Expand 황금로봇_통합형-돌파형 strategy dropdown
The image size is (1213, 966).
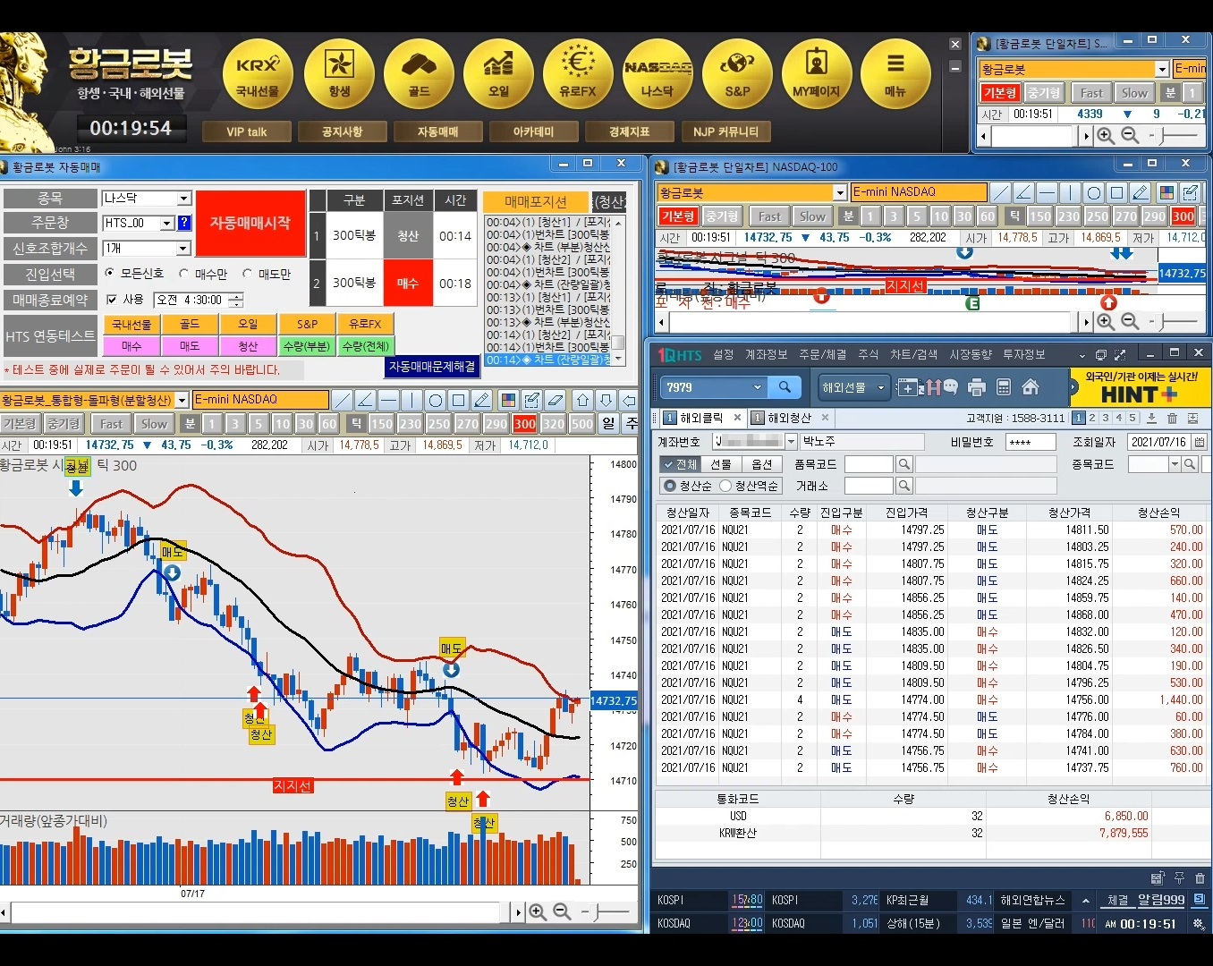click(x=182, y=400)
